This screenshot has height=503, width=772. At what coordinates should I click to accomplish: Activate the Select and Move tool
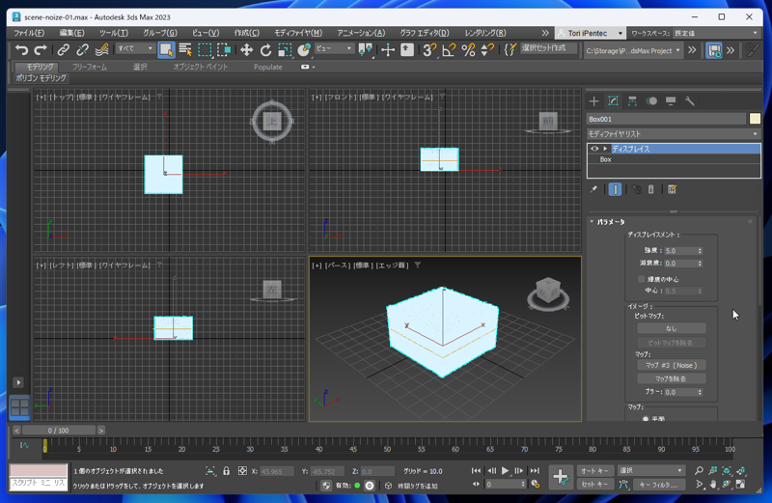coord(246,50)
